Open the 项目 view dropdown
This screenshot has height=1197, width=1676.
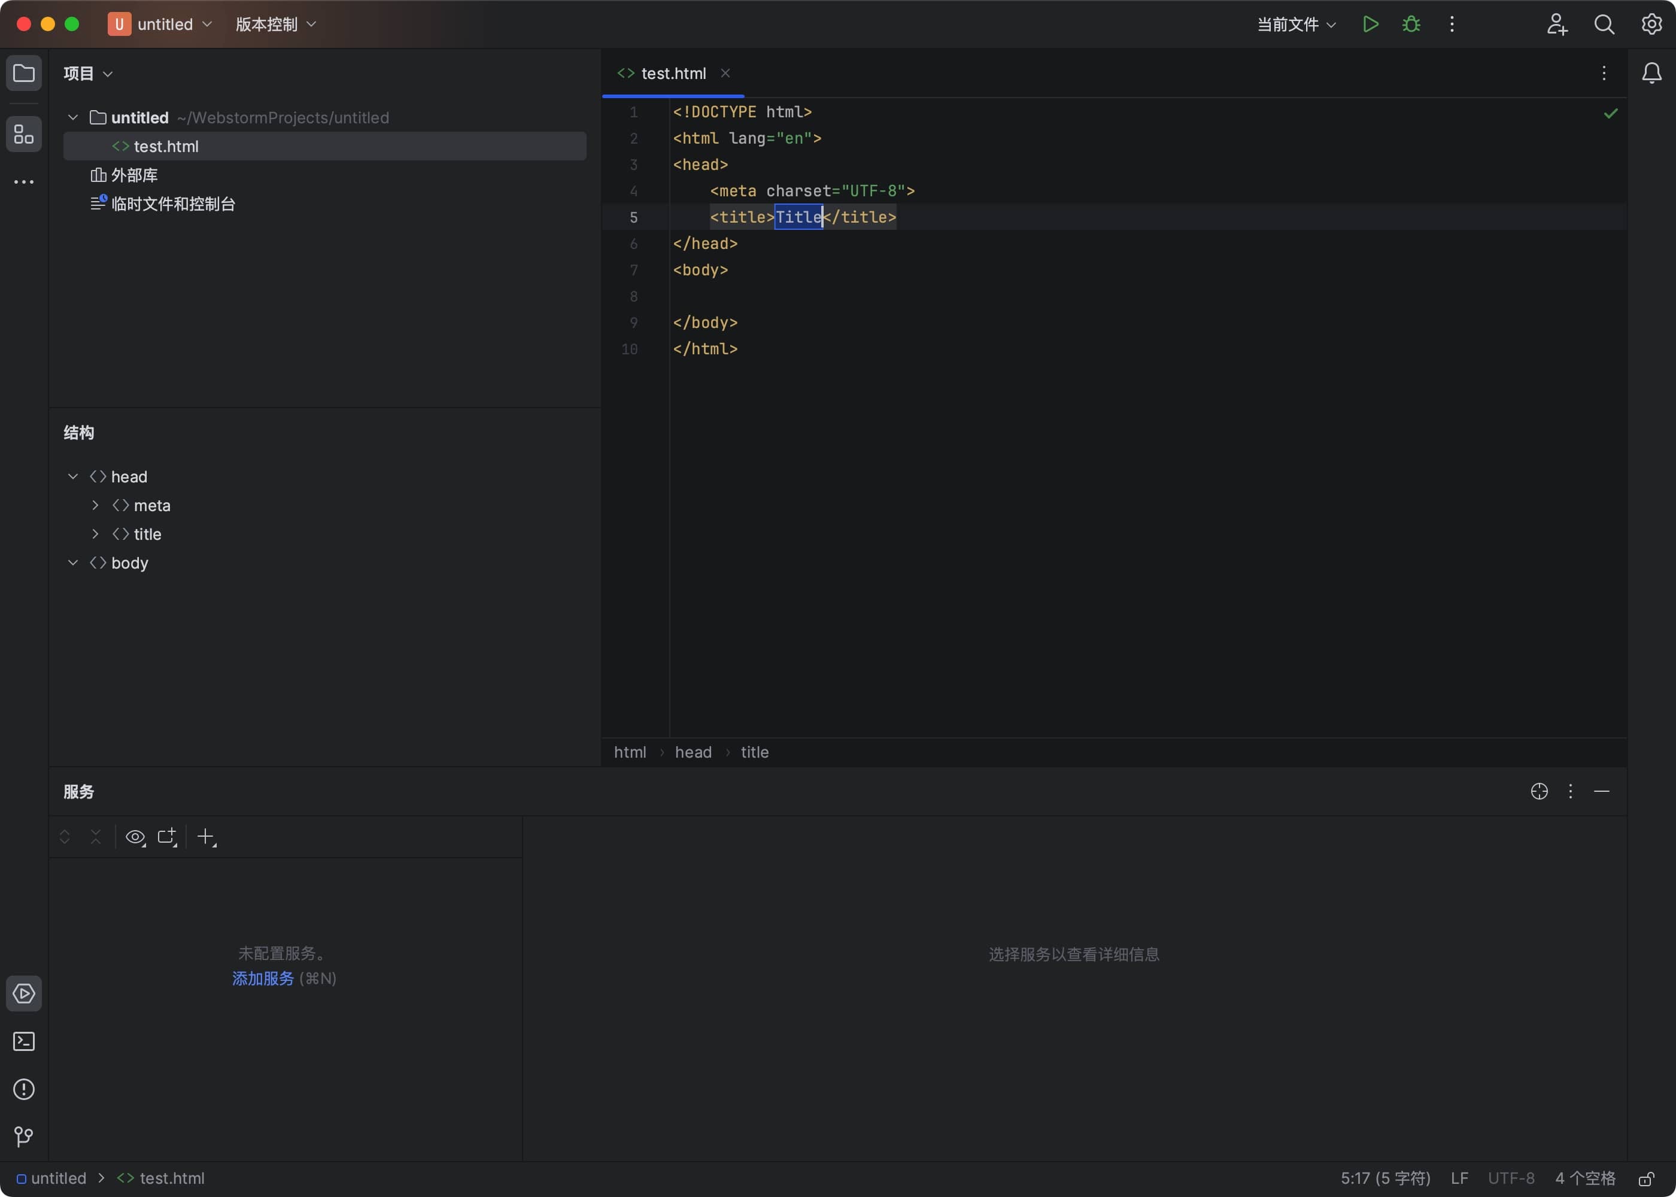pyautogui.click(x=88, y=74)
